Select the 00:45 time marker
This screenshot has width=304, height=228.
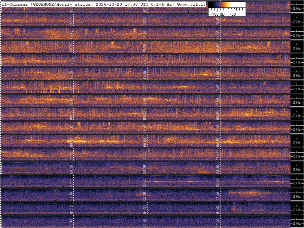coord(218,223)
